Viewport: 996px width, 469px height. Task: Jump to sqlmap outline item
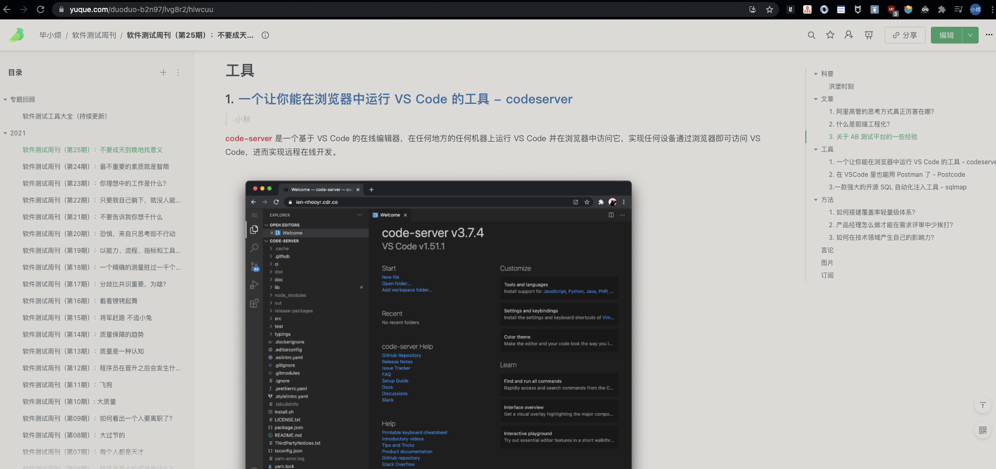(x=897, y=187)
